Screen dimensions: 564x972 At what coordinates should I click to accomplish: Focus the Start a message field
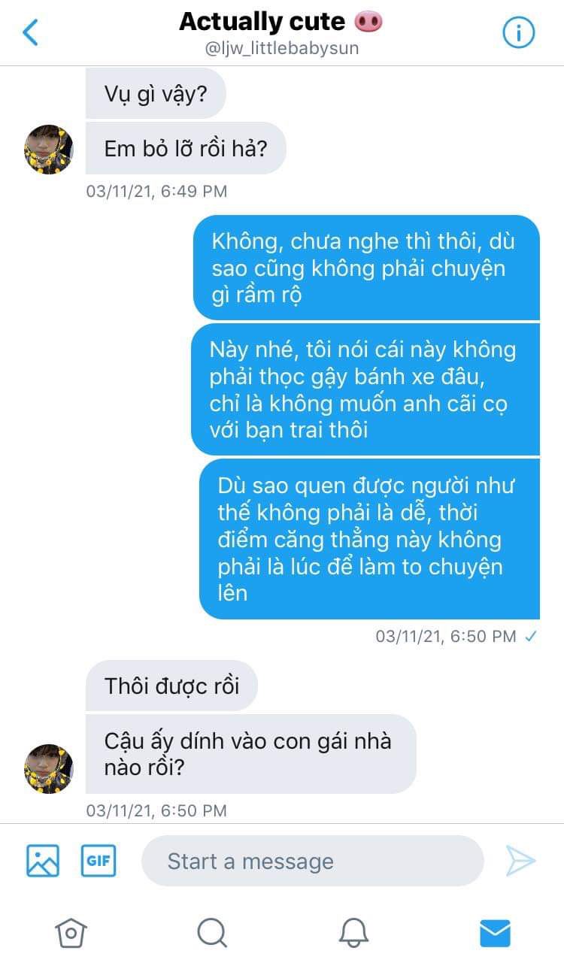tap(313, 861)
